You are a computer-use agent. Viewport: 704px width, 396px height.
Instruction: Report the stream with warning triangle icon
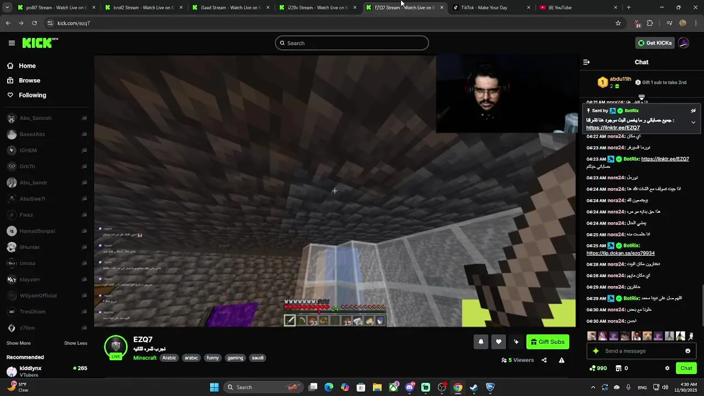(562, 360)
